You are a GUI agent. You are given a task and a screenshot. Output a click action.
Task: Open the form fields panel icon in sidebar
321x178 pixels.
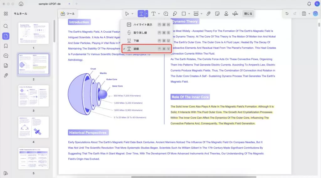click(6, 65)
